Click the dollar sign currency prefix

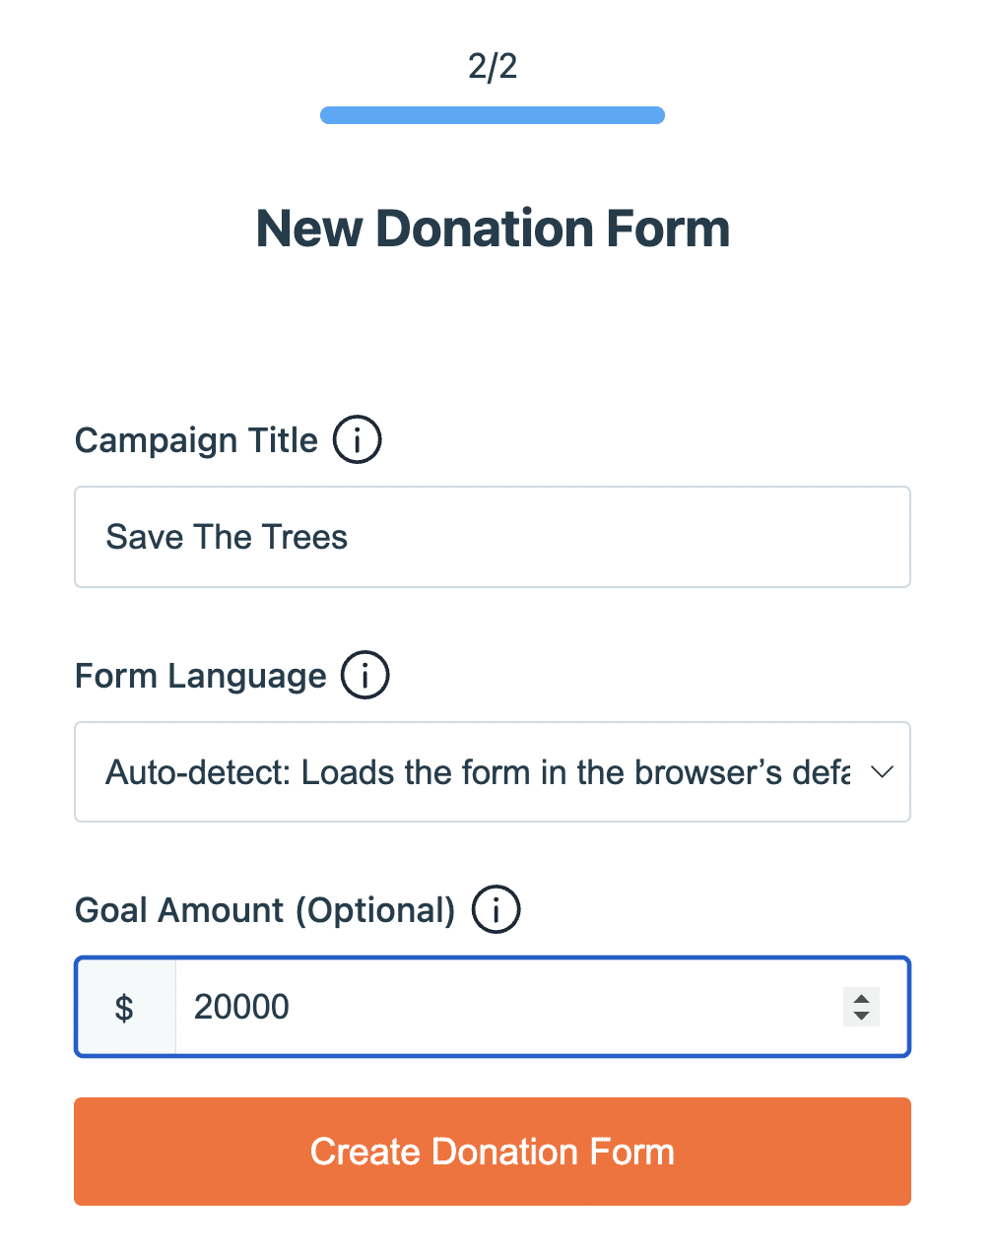pos(125,1008)
